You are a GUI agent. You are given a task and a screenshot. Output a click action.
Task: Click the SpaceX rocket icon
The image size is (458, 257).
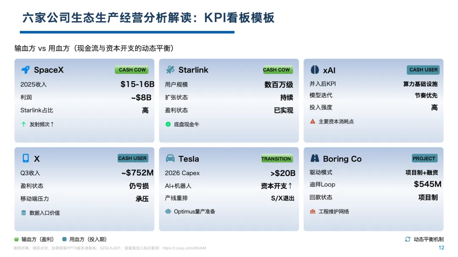point(25,70)
